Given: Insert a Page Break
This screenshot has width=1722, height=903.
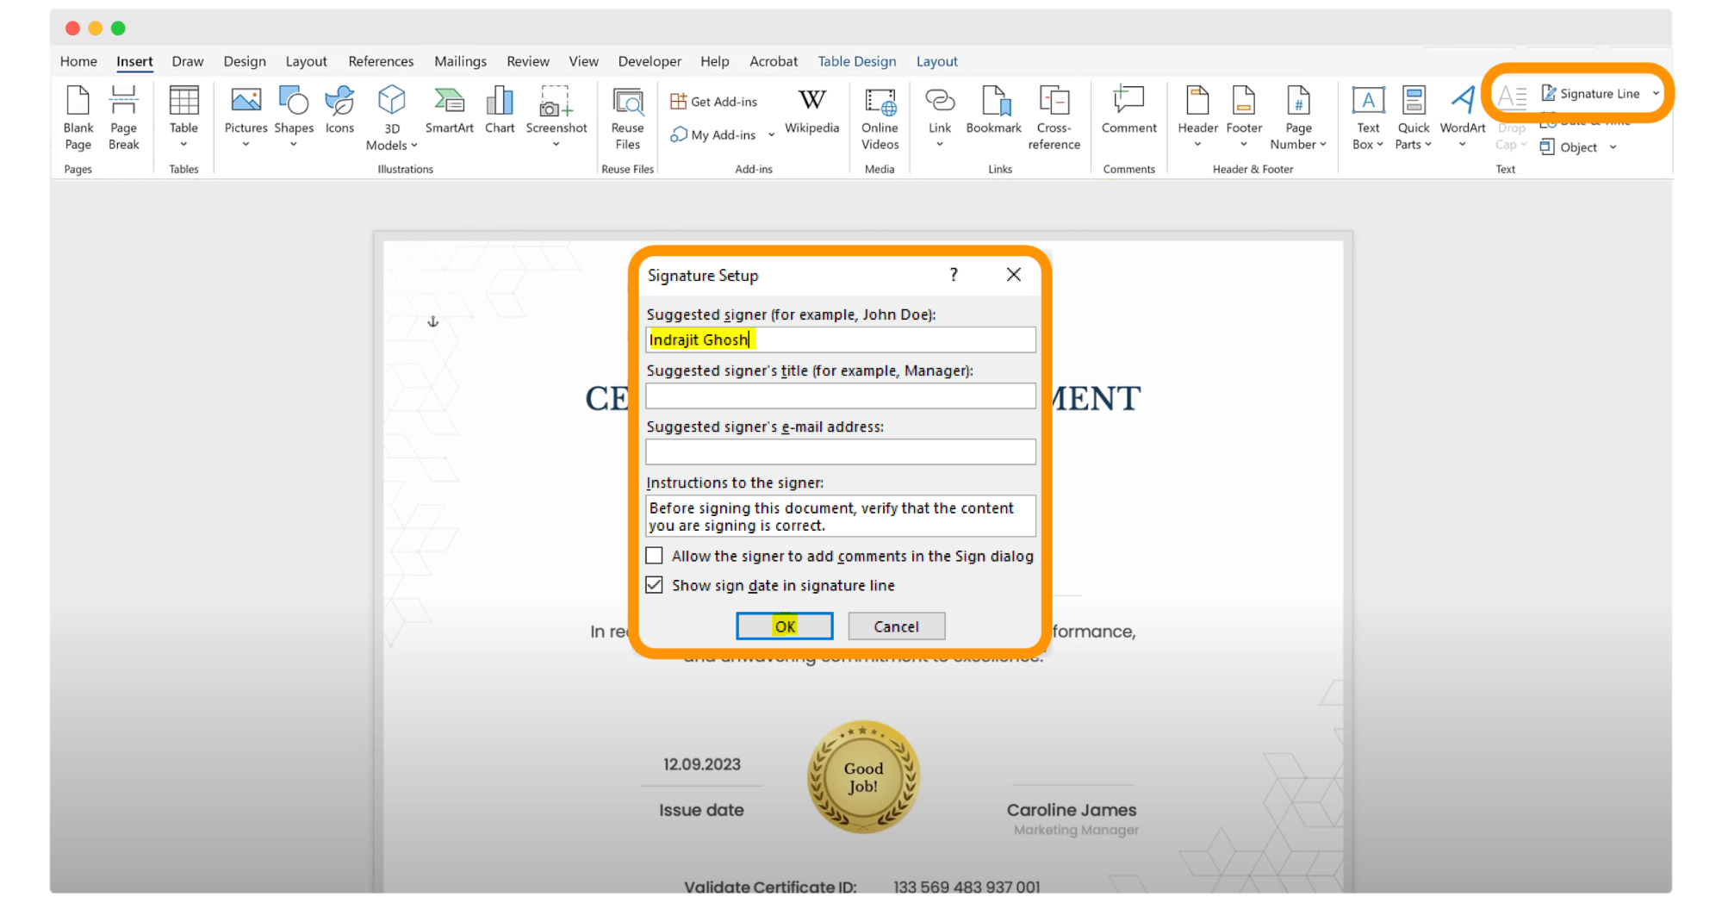Looking at the screenshot, I should 123,118.
